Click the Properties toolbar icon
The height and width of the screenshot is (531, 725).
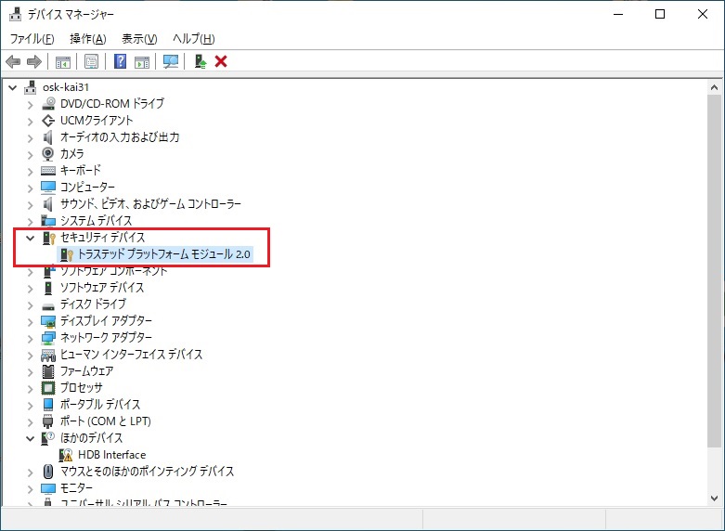coord(91,61)
